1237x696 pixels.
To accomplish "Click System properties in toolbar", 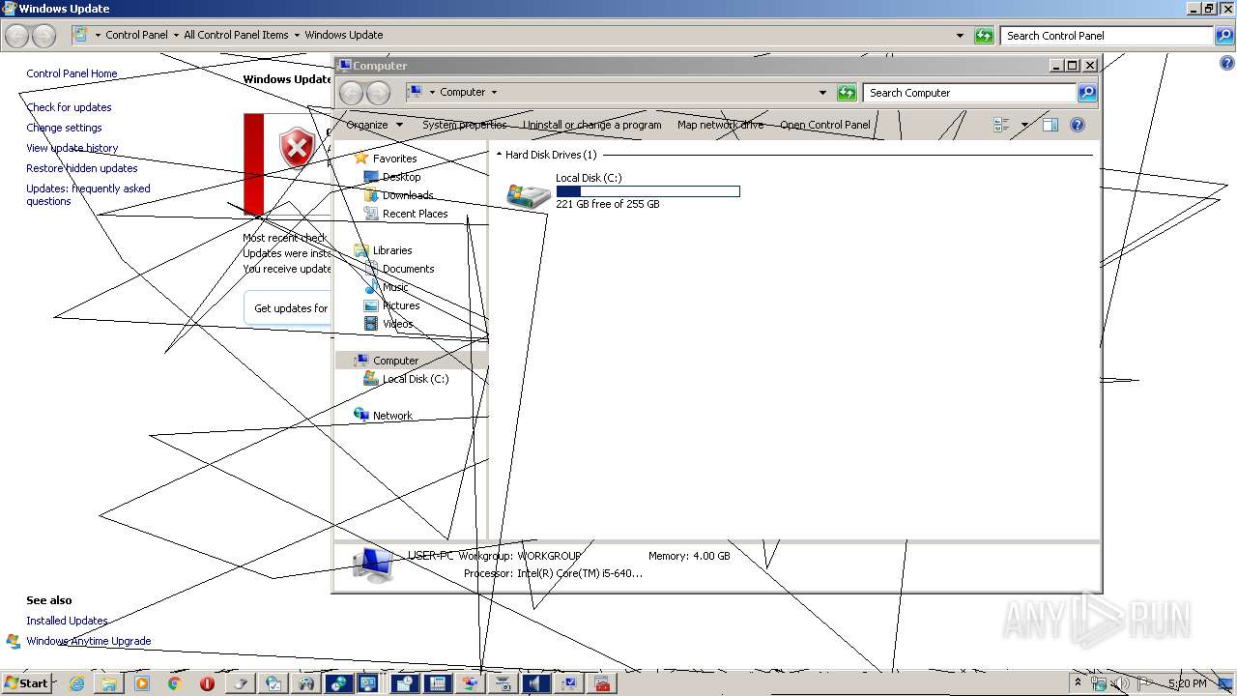I will 464,125.
